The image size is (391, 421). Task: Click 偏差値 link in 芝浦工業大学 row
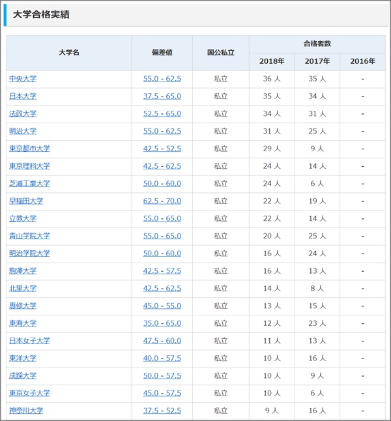[x=162, y=183]
